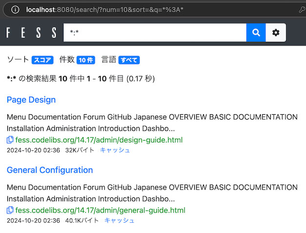Click the blue magnifier search button

[256, 33]
